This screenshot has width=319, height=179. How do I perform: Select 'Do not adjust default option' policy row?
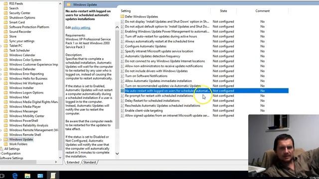[x=167, y=26]
